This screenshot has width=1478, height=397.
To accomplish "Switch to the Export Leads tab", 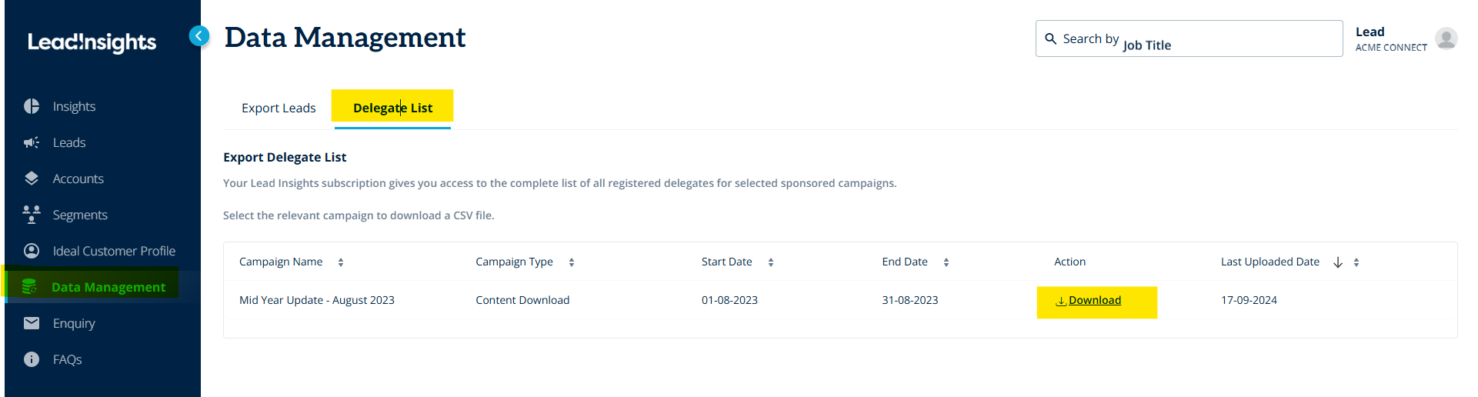I will click(279, 108).
